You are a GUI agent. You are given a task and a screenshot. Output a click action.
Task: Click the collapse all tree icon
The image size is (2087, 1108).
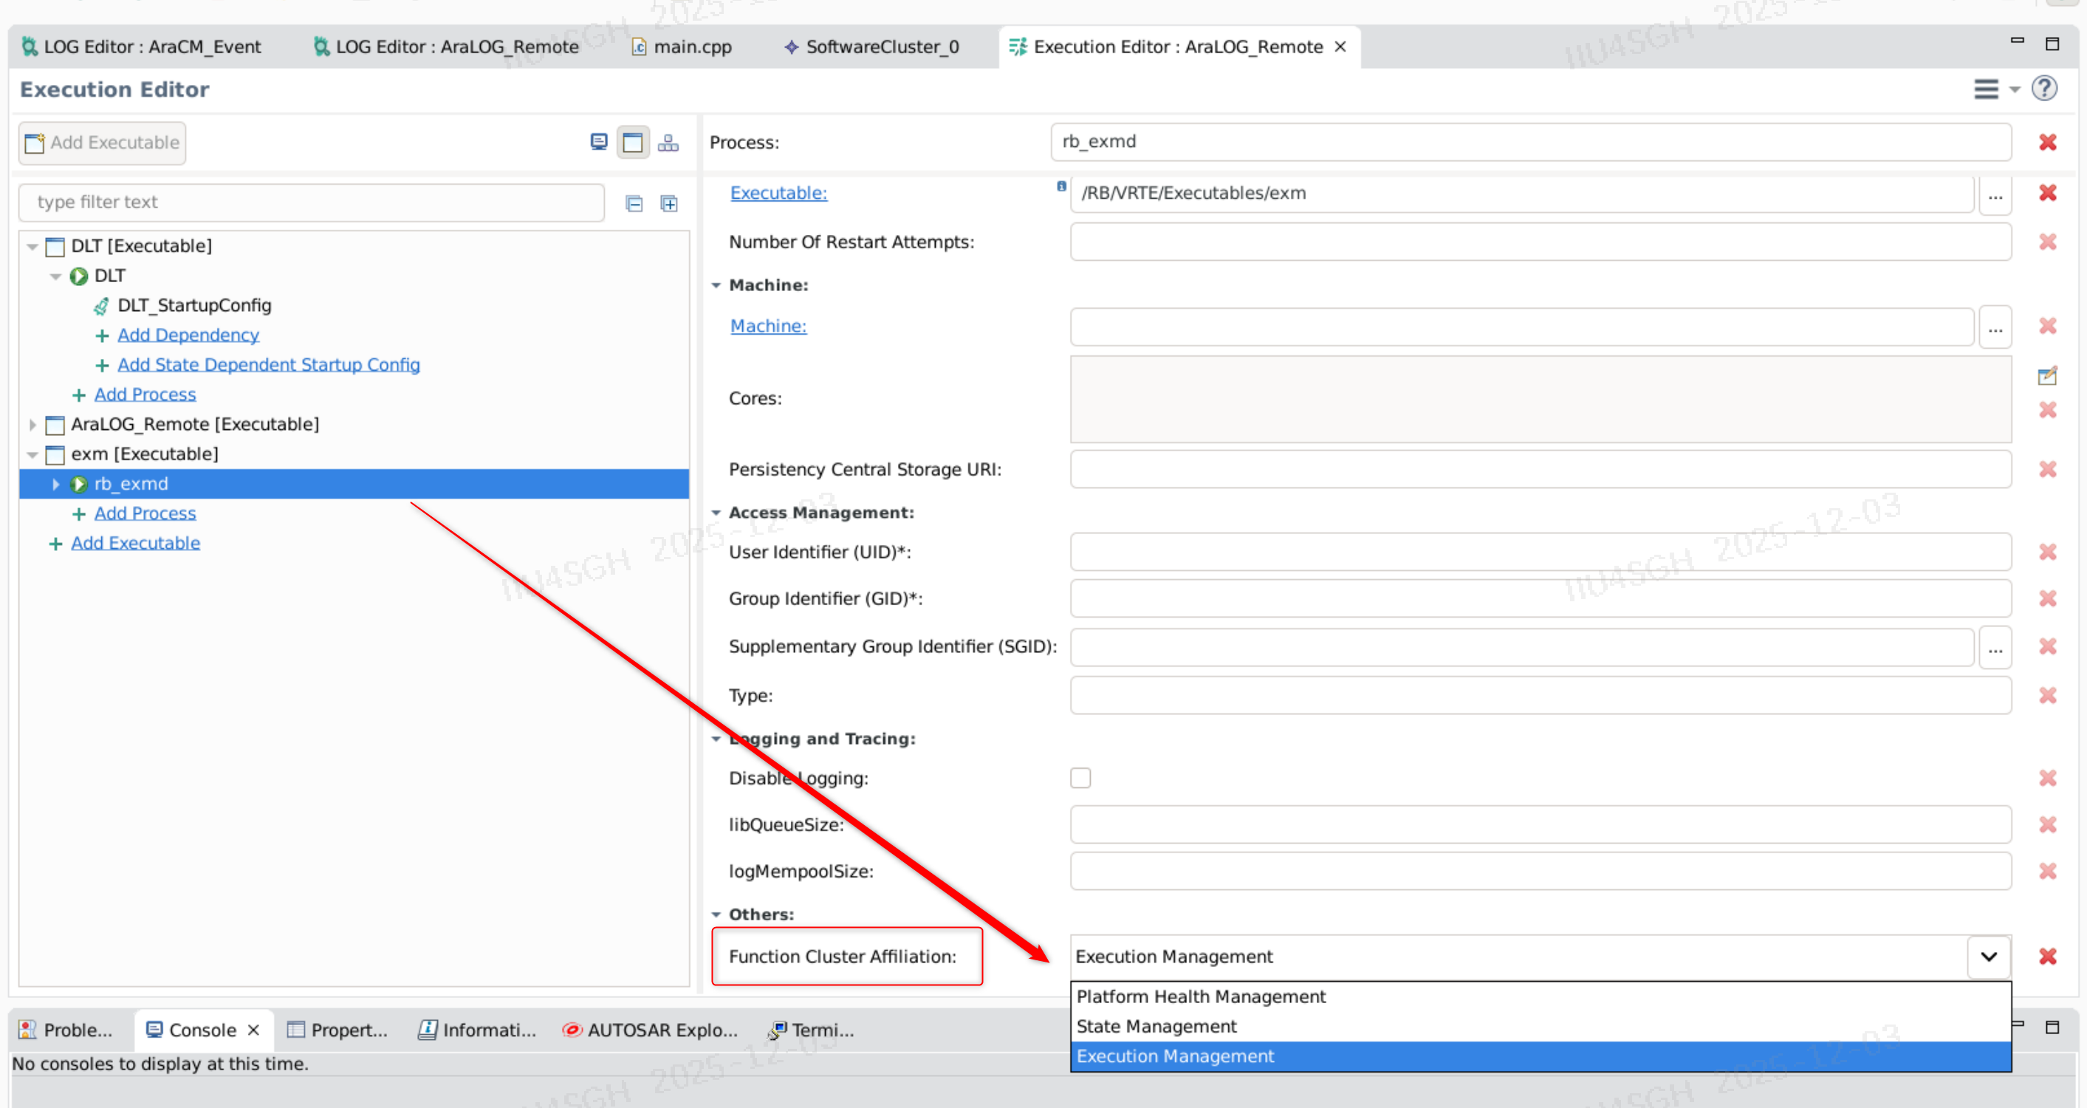[x=634, y=203]
